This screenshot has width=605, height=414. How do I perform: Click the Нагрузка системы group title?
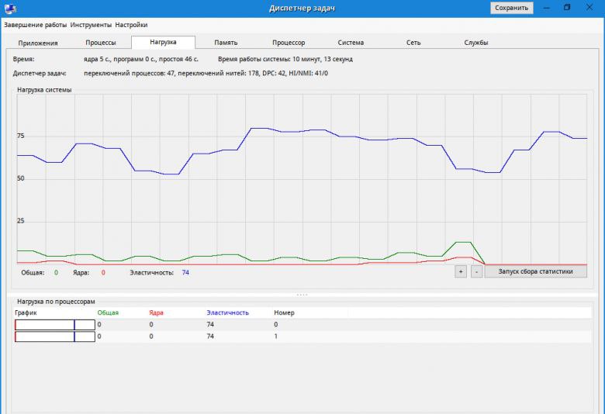point(44,90)
